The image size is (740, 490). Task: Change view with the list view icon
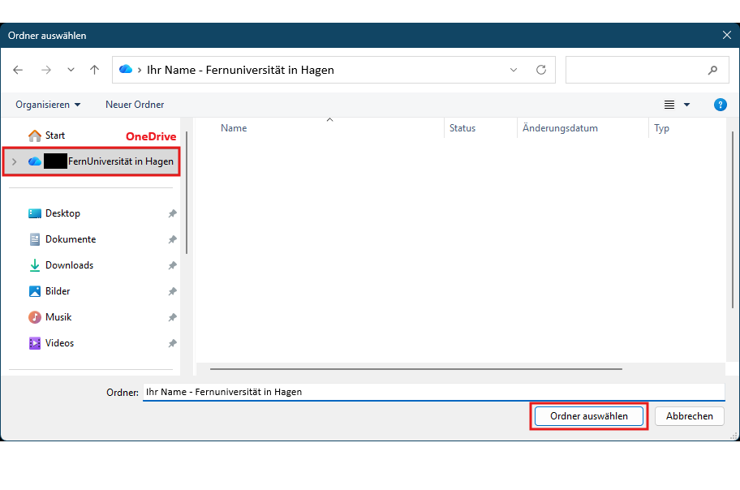(x=669, y=105)
